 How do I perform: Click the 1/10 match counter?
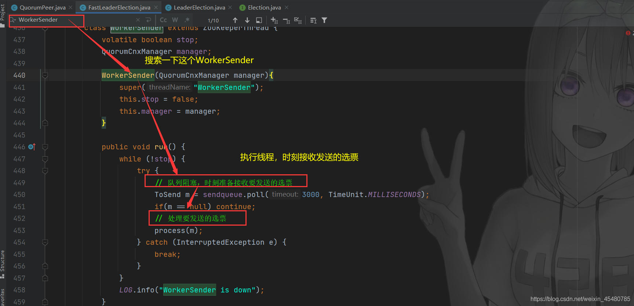(213, 21)
